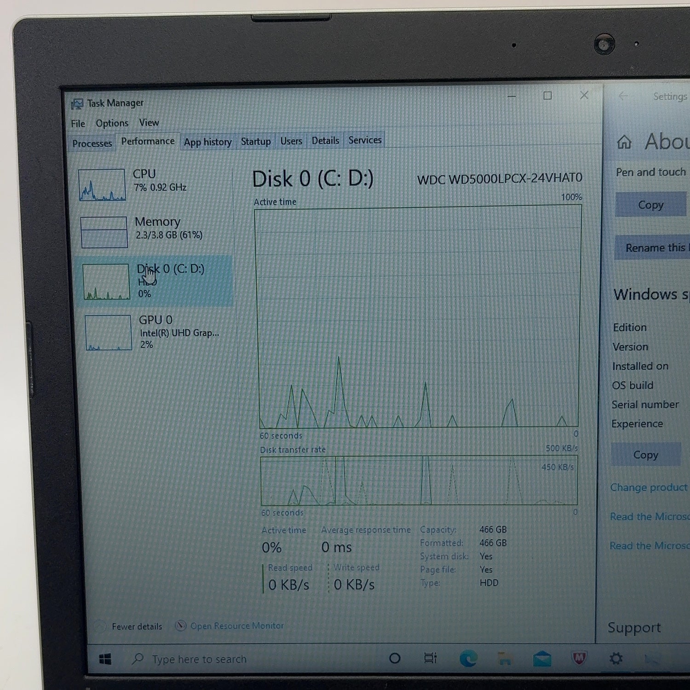The width and height of the screenshot is (690, 690).
Task: Open the File menu in Task Manager
Action: tap(78, 124)
